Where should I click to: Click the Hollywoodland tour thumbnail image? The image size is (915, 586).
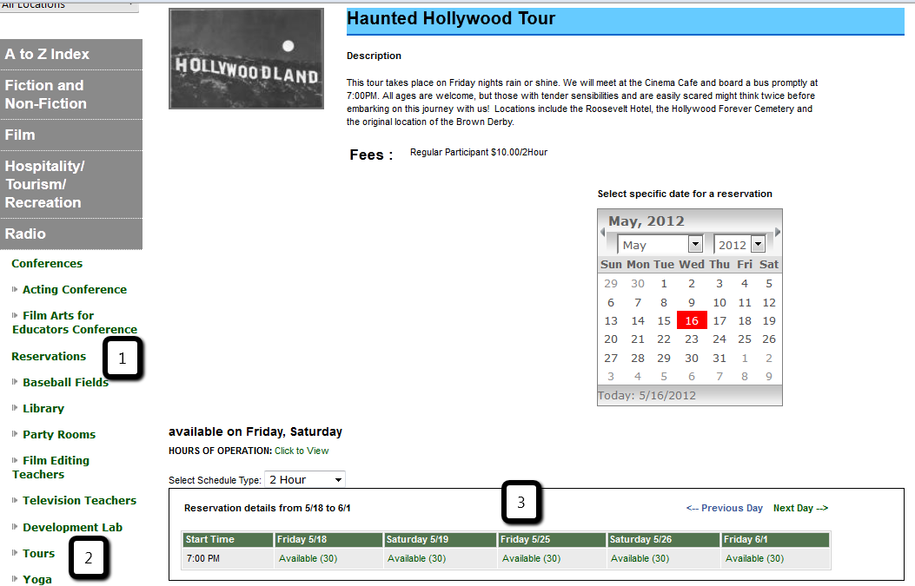246,59
